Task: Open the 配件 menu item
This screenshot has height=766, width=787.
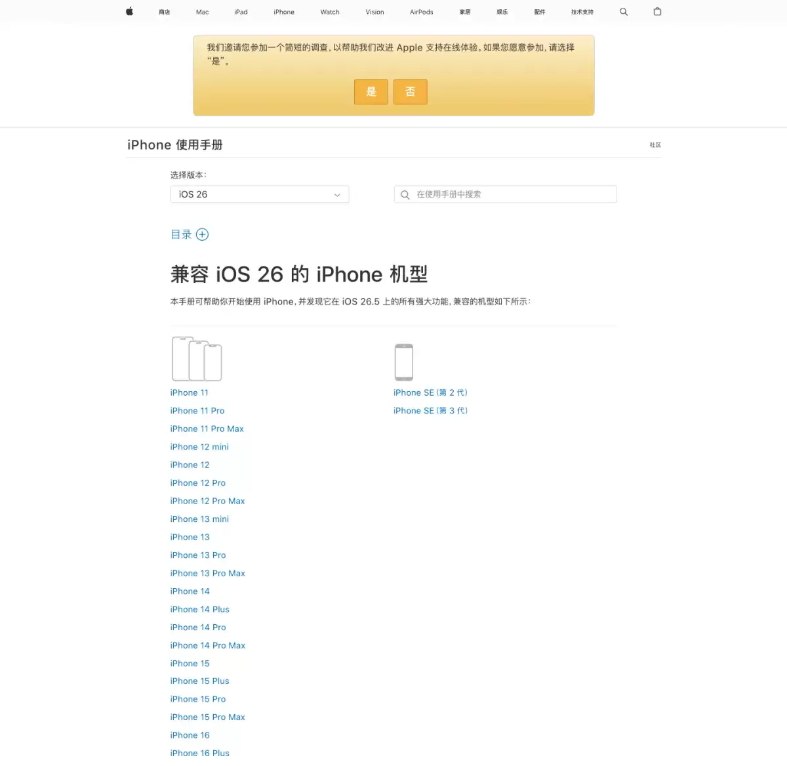Action: pos(540,12)
